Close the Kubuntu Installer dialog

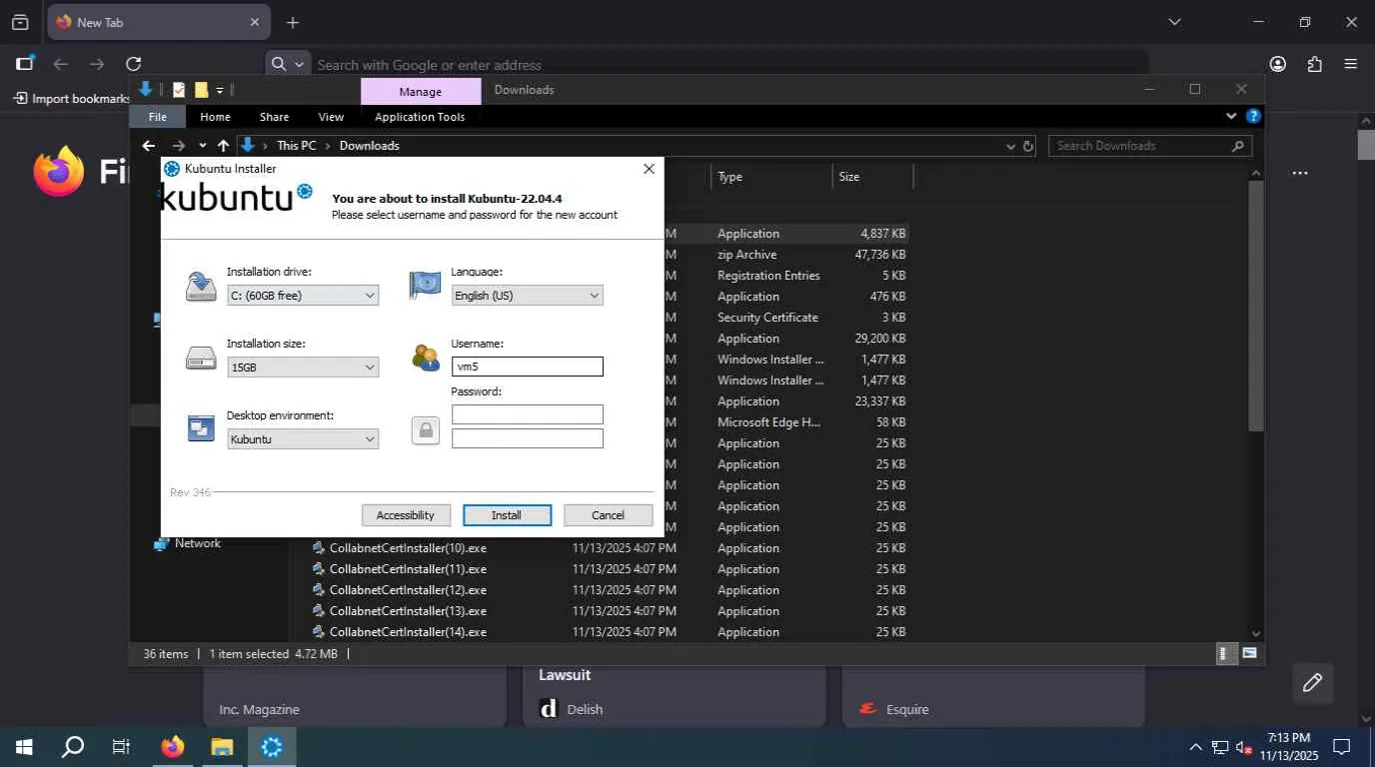pos(649,169)
